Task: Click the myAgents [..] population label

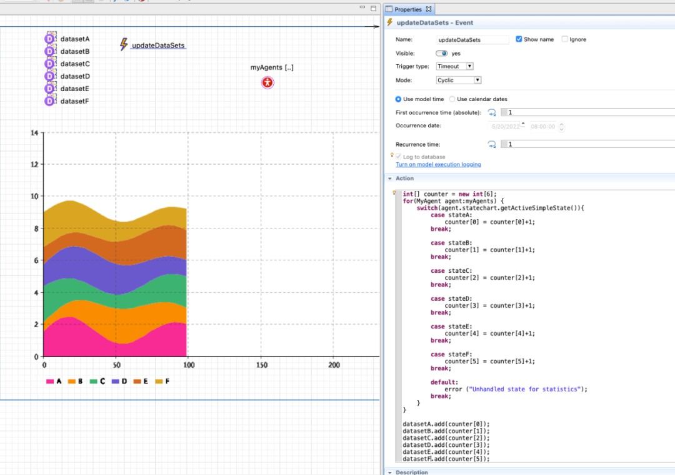Action: 272,67
